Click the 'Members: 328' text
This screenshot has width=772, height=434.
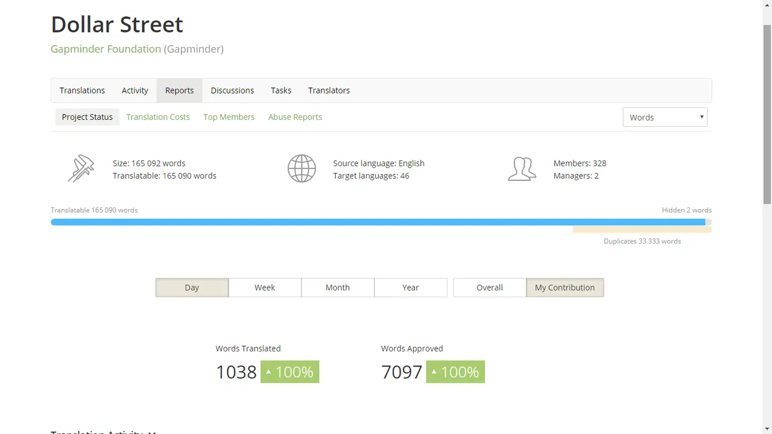[580, 163]
